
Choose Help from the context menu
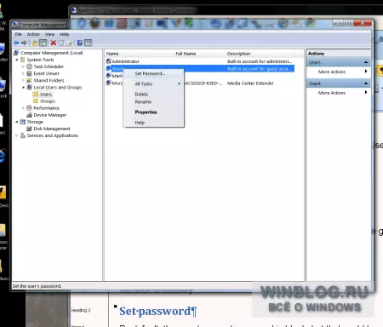[x=153, y=123]
